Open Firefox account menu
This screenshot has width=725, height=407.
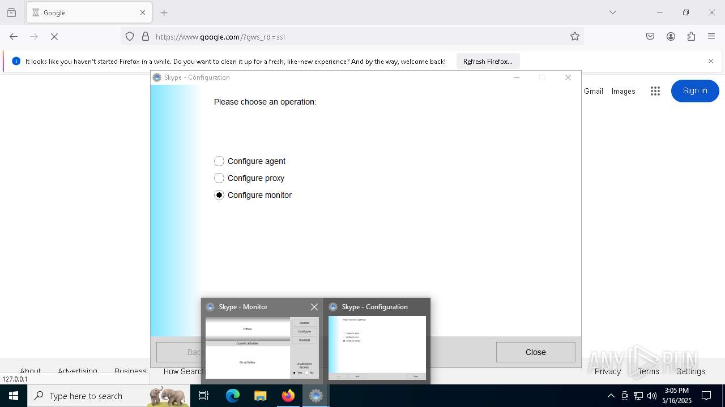click(671, 37)
